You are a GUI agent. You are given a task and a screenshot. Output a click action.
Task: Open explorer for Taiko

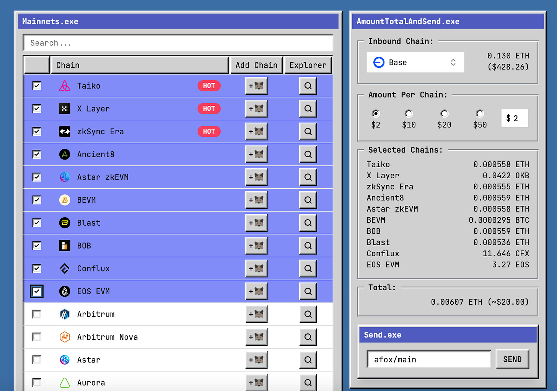(308, 86)
